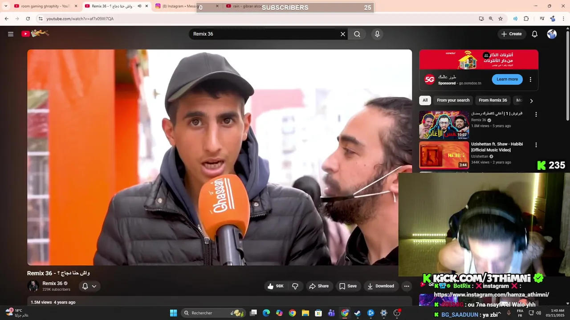Install or cast icon in address bar
This screenshot has height=320, width=570.
(x=481, y=19)
